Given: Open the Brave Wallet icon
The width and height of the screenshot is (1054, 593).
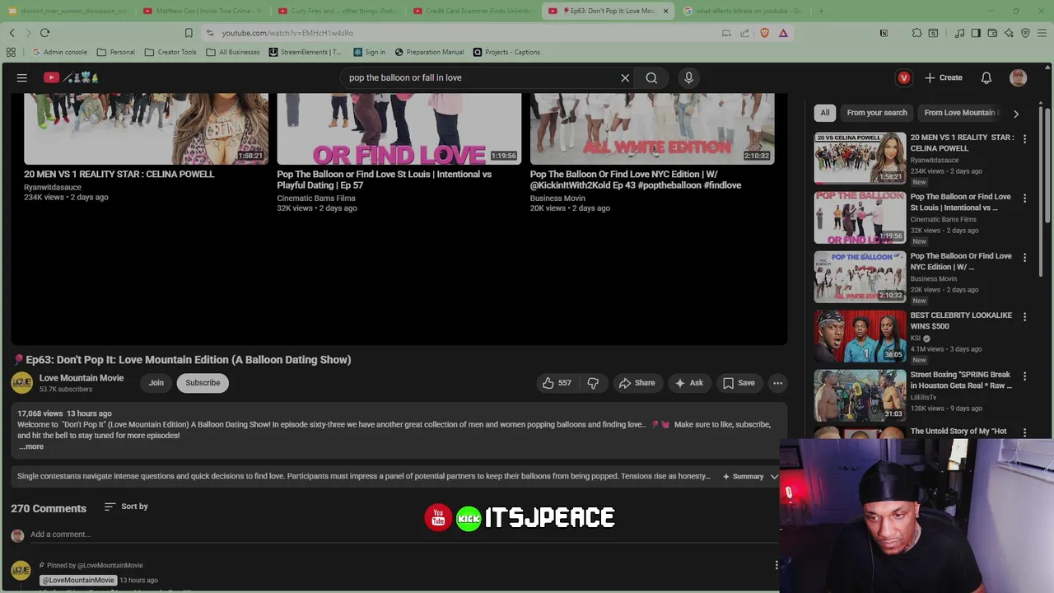Looking at the screenshot, I should pyautogui.click(x=992, y=33).
